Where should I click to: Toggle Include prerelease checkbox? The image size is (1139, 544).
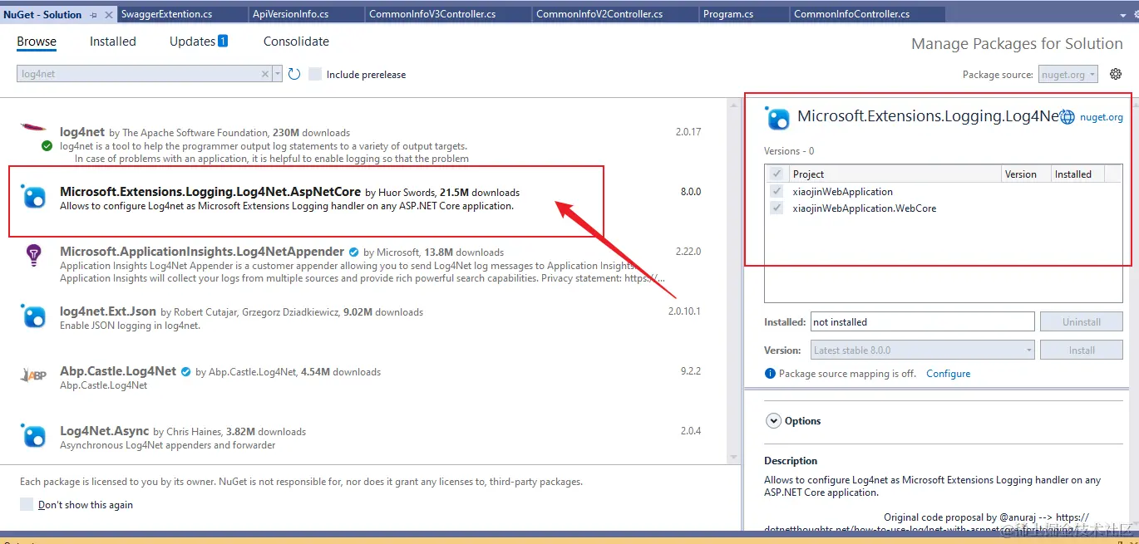pos(315,74)
